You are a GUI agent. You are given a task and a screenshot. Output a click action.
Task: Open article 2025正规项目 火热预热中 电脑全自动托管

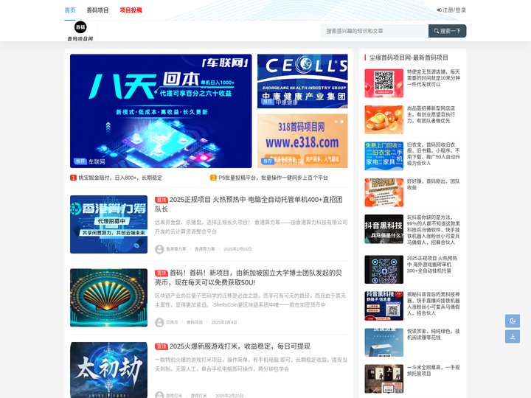coord(249,204)
